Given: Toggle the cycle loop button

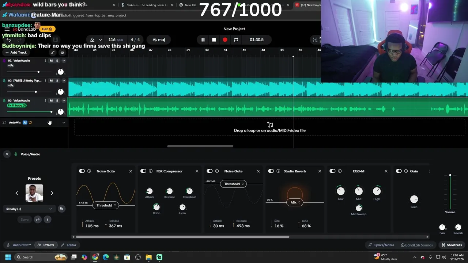Looking at the screenshot, I should [x=236, y=39].
